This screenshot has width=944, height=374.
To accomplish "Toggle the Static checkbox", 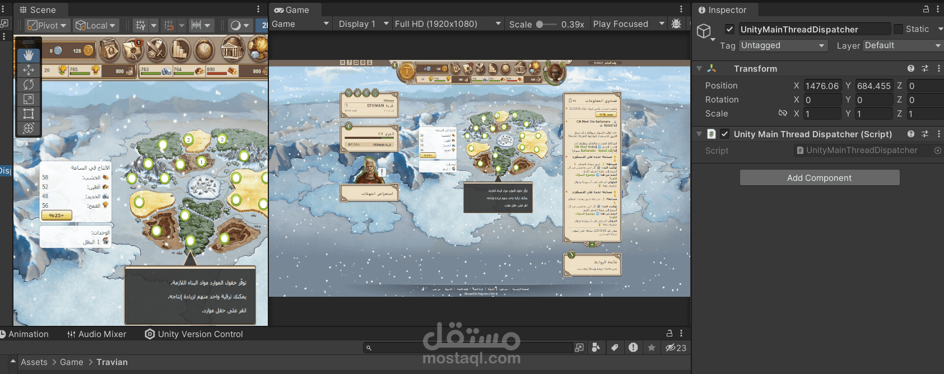I will tap(898, 29).
